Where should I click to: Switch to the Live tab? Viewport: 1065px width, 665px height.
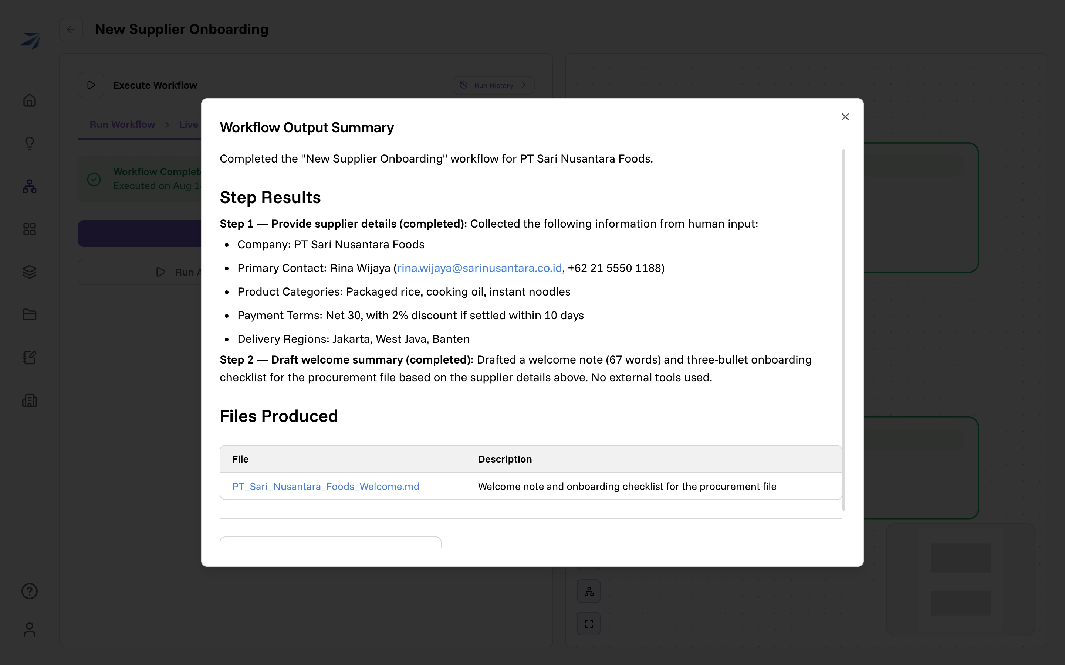click(188, 125)
